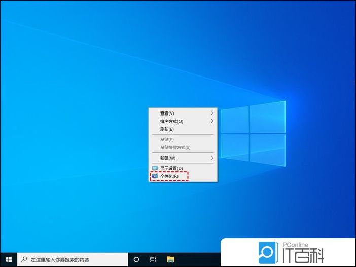
Task: Open the 排序方式(O) submenu
Action: click(183, 121)
